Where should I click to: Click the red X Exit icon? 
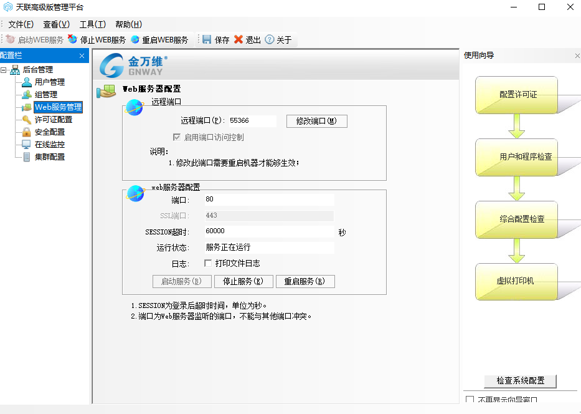pyautogui.click(x=239, y=40)
